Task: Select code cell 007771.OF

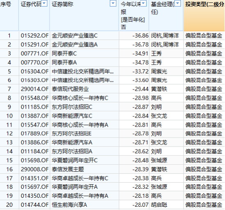Action: 35,54
